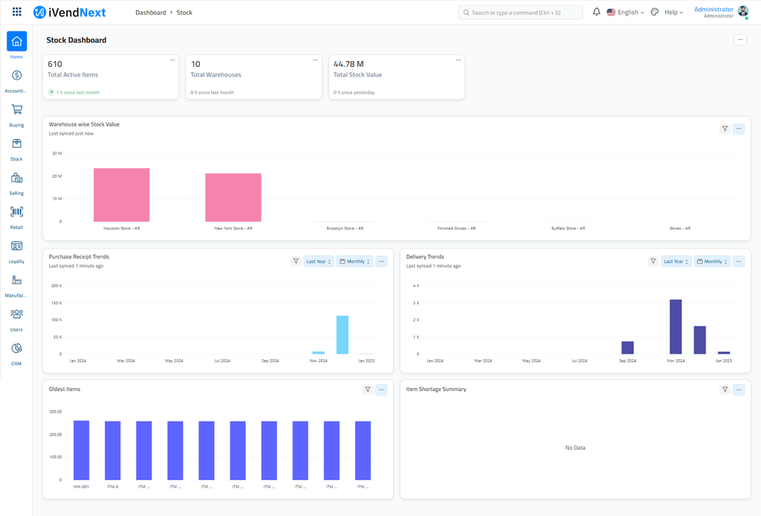Open the Buying cart icon
761x516 pixels.
(x=16, y=109)
